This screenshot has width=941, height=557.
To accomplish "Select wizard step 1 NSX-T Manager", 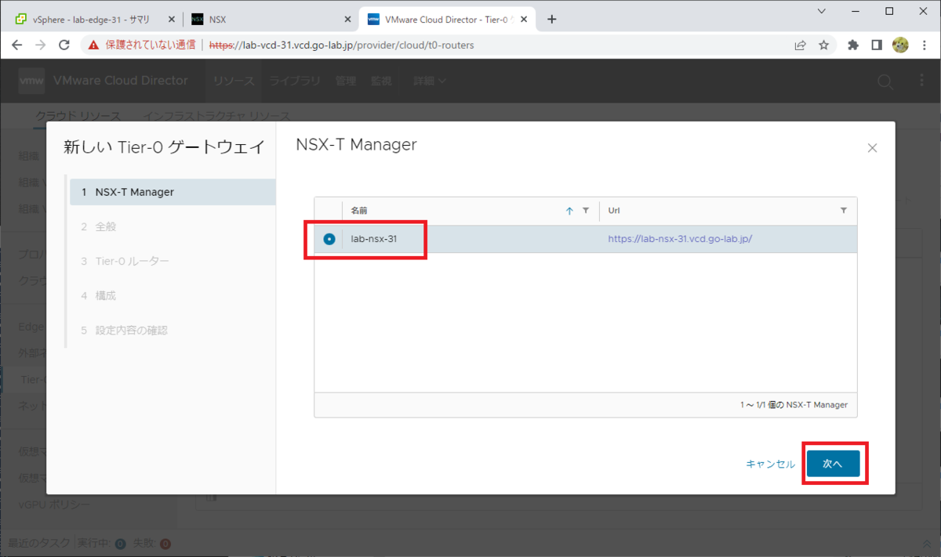I will (x=173, y=192).
